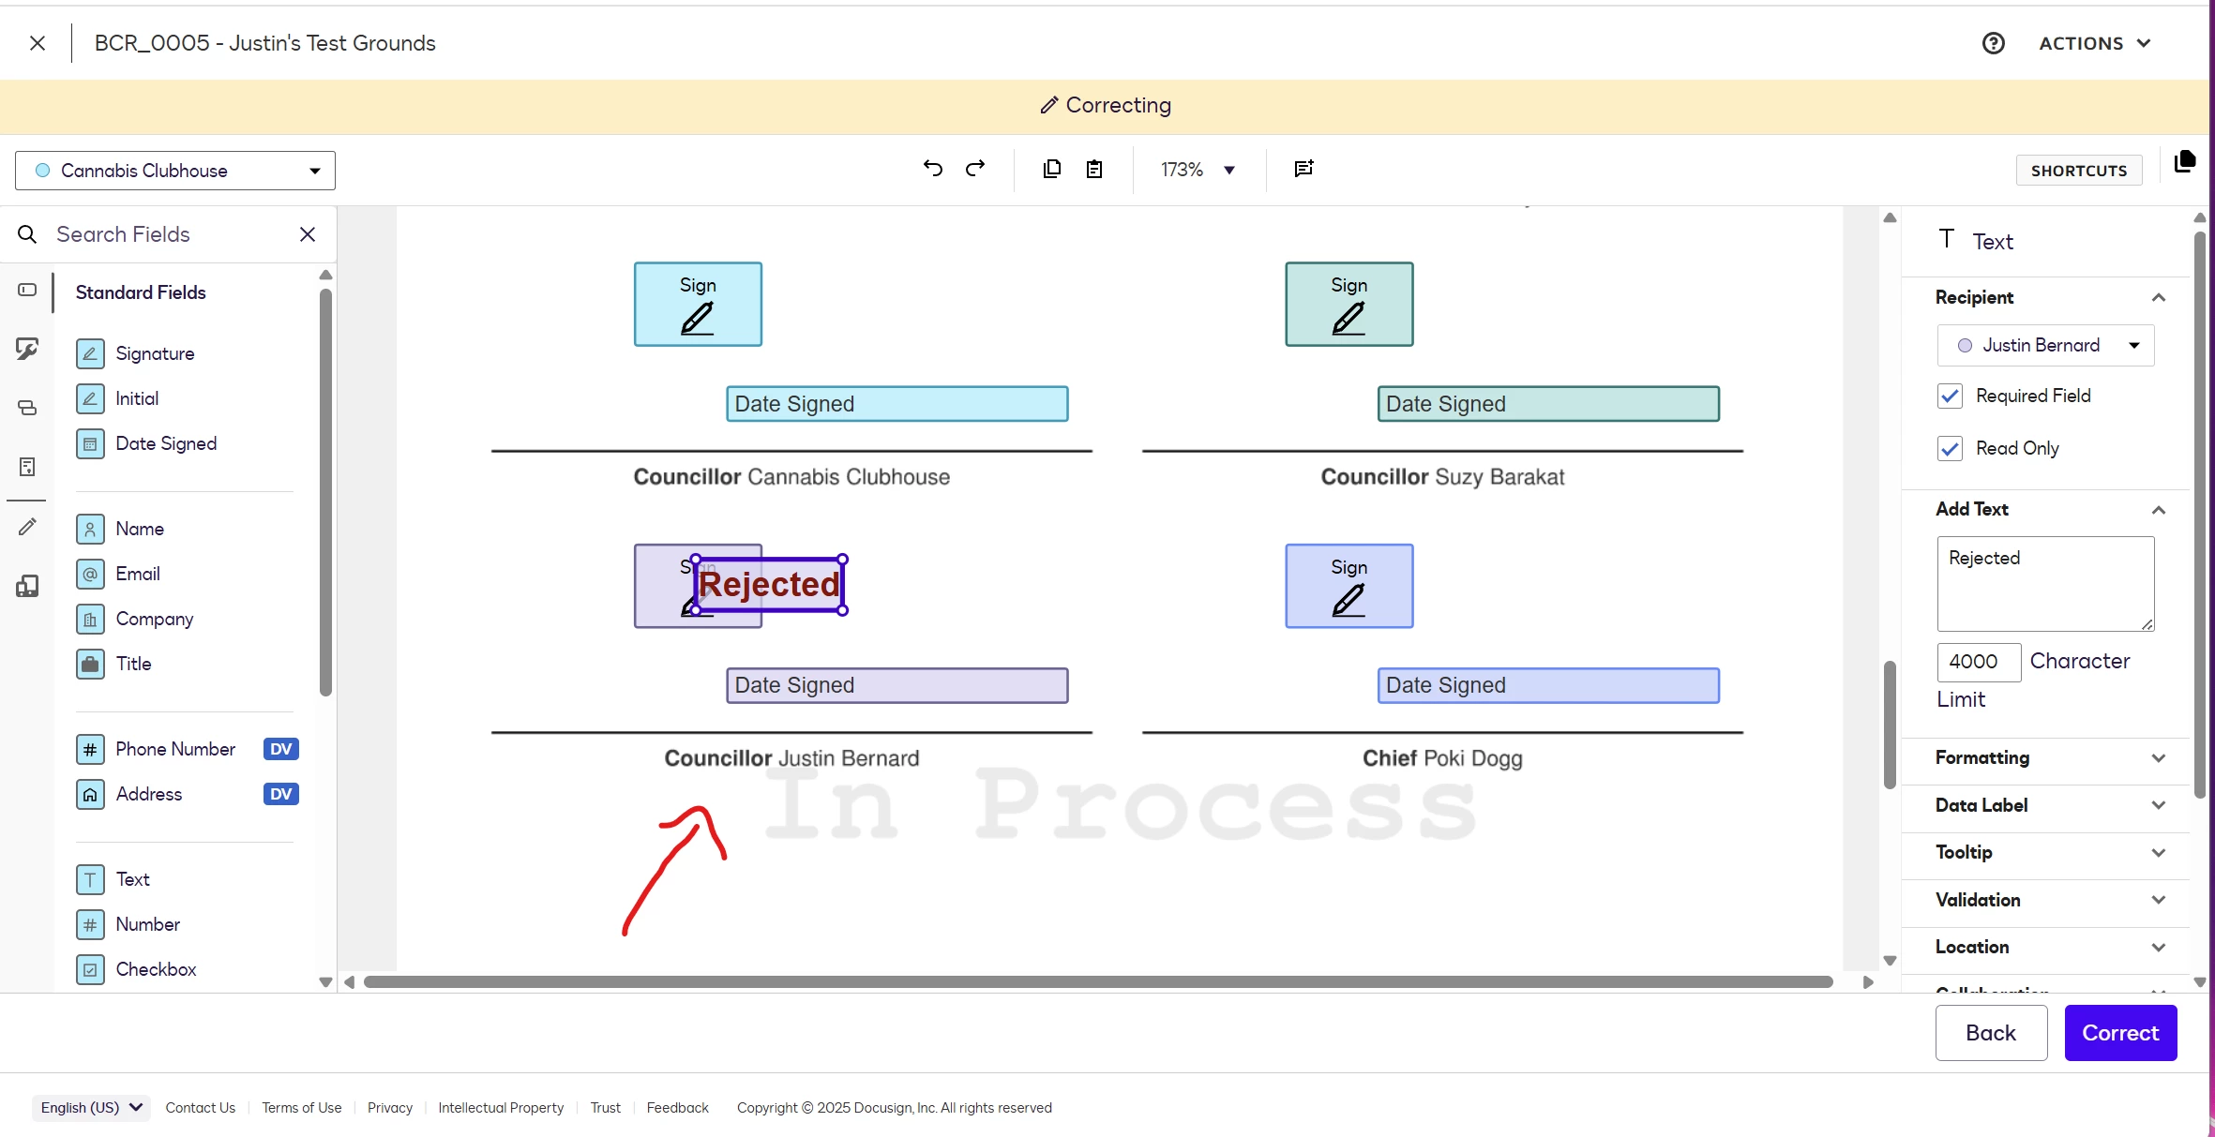Click the pages icon beside Shortcuts
2215x1137 pixels.
point(2184,162)
